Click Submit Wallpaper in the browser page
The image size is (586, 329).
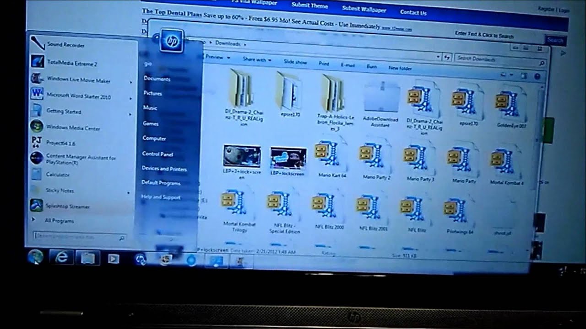click(x=364, y=9)
